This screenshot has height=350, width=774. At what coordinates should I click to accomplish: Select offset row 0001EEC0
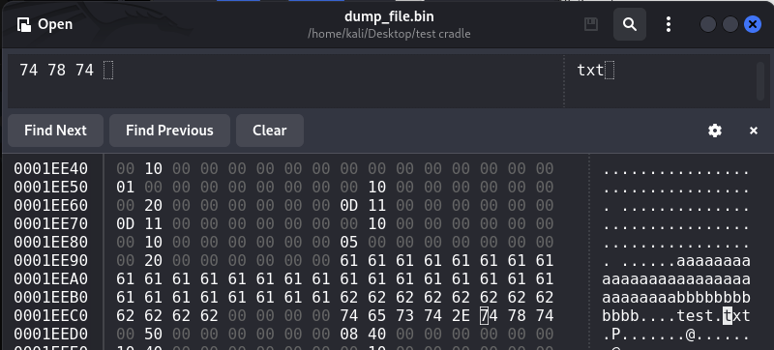point(50,315)
